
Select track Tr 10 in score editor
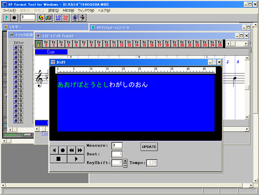[107, 44]
